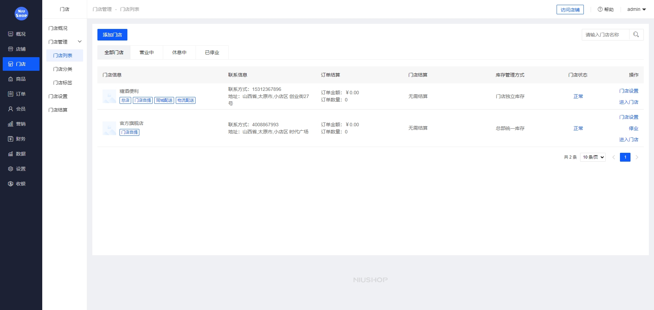654x310 pixels.
Task: Collapse the 门店管理 submenu chevron
Action: pyautogui.click(x=80, y=42)
